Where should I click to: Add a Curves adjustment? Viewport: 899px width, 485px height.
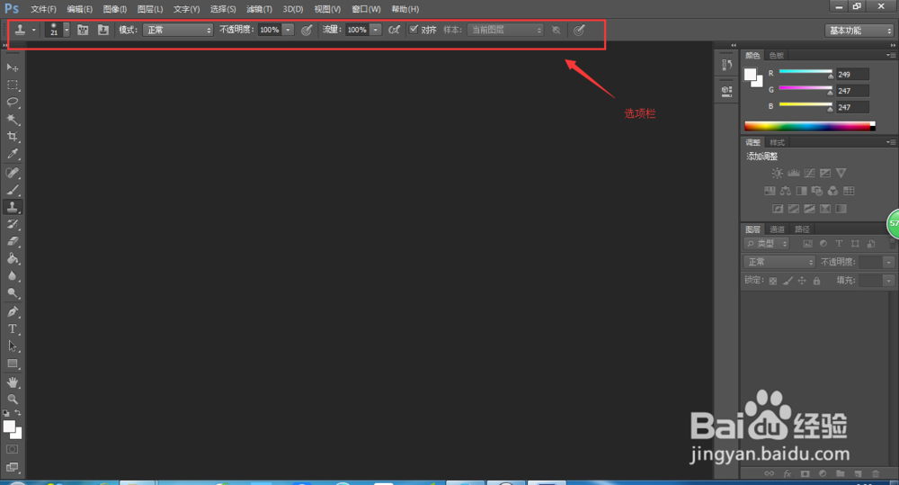click(809, 173)
